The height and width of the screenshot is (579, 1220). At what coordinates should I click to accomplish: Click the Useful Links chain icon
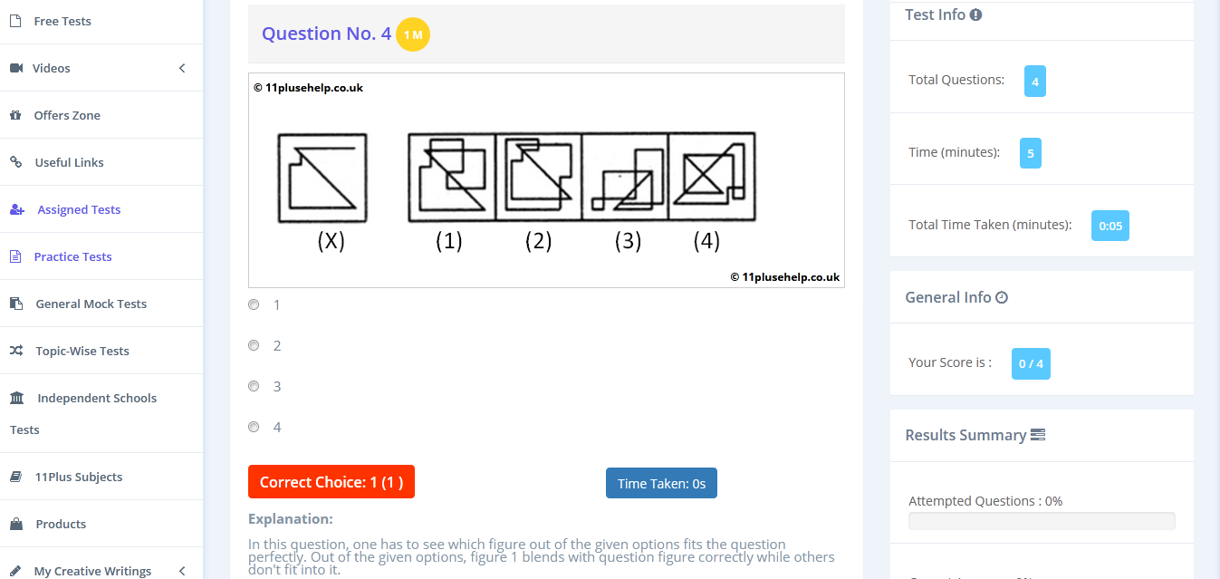pos(15,162)
